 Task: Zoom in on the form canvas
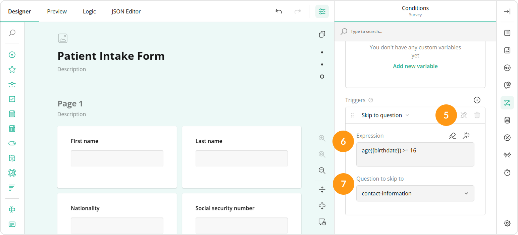coord(322,138)
